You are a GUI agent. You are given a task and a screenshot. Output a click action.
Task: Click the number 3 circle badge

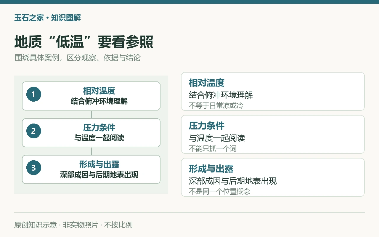coord(33,168)
